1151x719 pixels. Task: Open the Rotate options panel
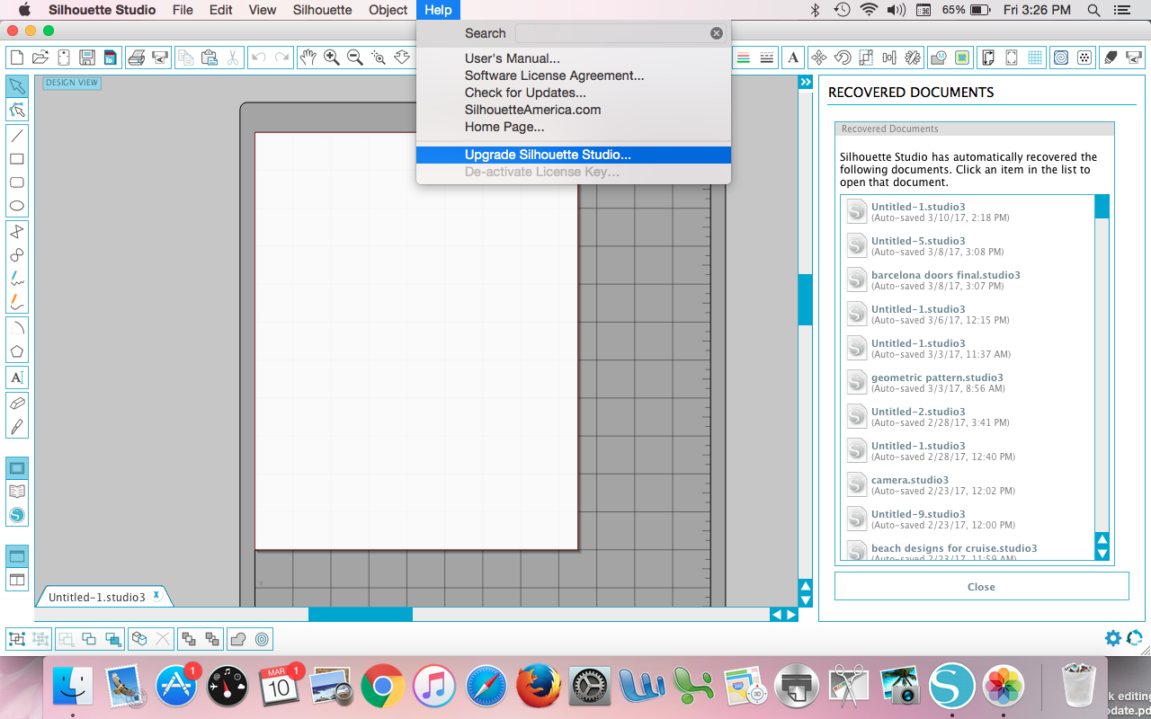843,57
